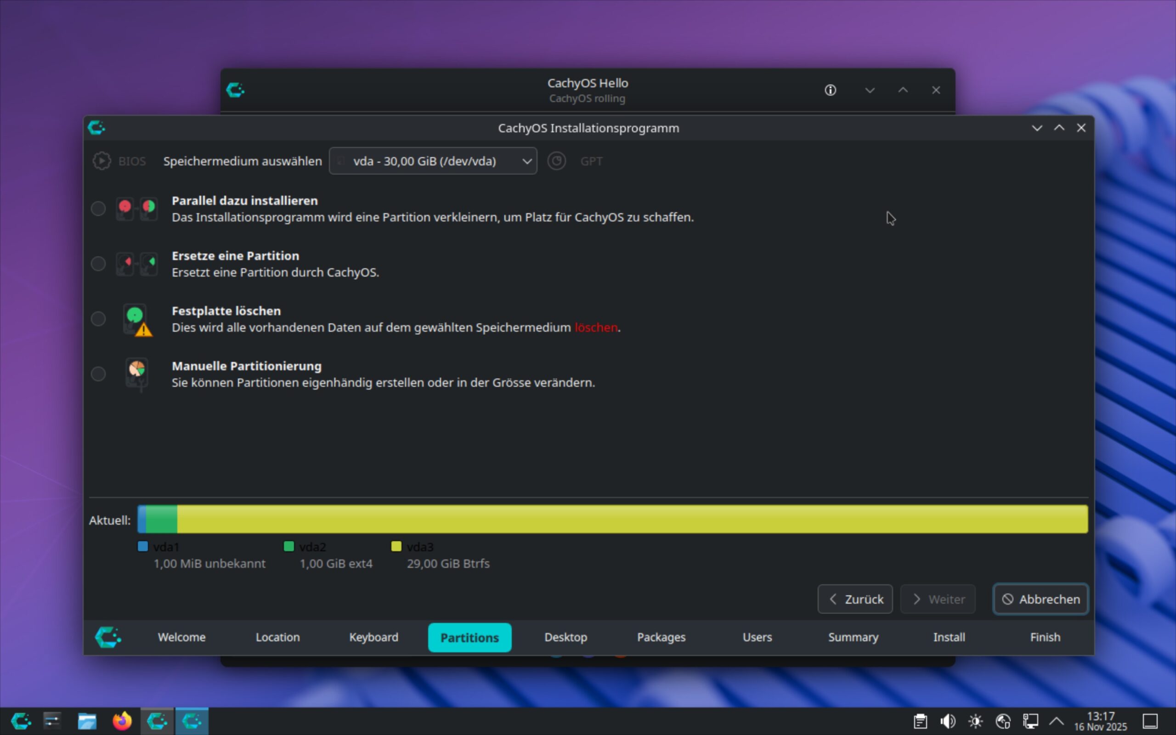Select the Parallel dazu installieren radio button

(98, 209)
